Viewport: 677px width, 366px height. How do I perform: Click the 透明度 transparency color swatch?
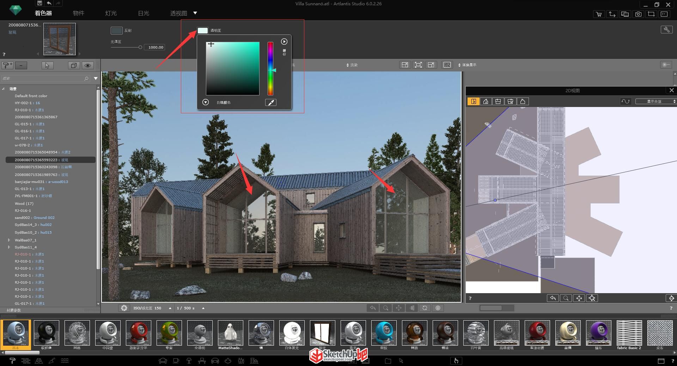pos(202,31)
